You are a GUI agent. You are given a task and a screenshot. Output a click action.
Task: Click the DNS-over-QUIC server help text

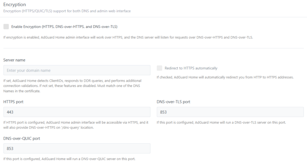click(x=69, y=159)
